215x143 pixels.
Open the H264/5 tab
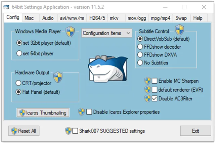(x=97, y=18)
